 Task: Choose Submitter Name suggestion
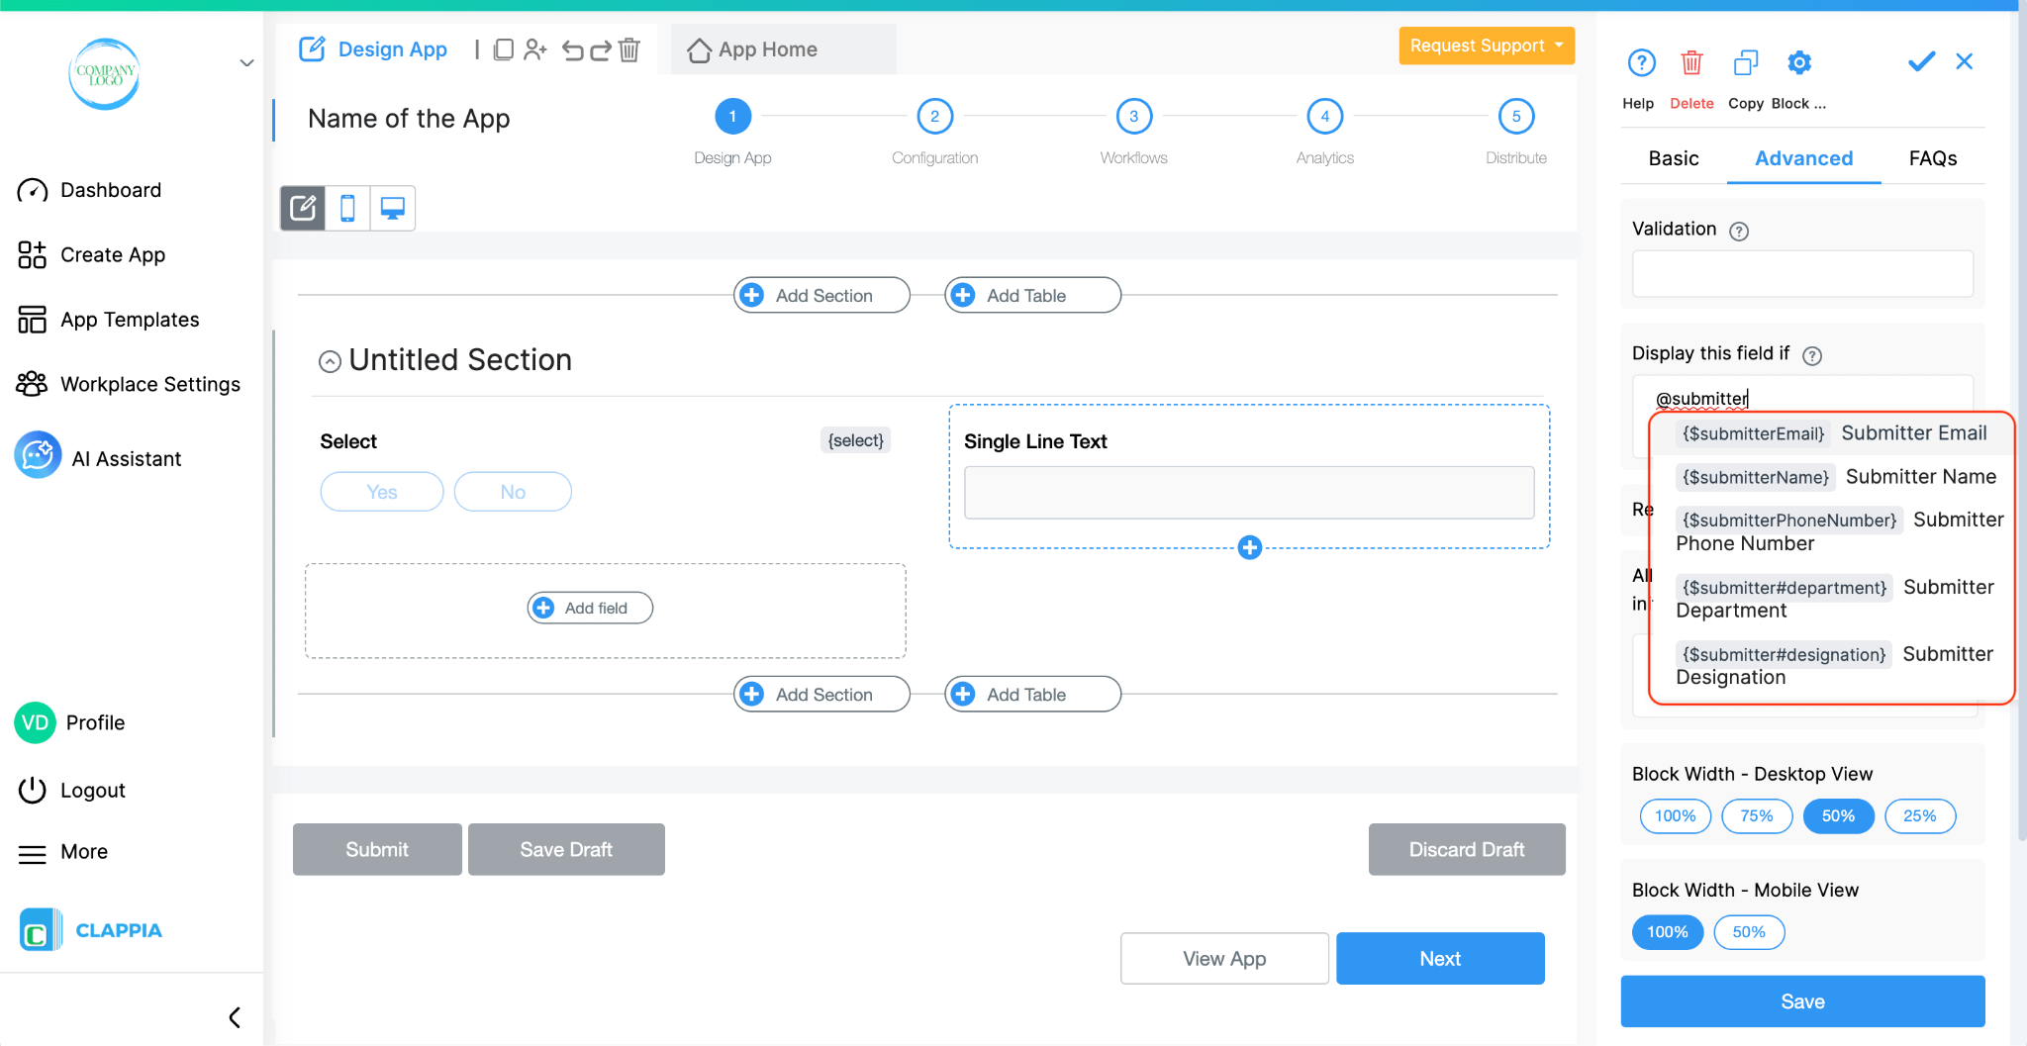(x=1831, y=477)
